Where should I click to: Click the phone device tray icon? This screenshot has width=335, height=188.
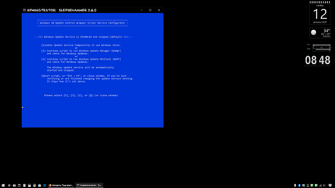(x=308, y=185)
